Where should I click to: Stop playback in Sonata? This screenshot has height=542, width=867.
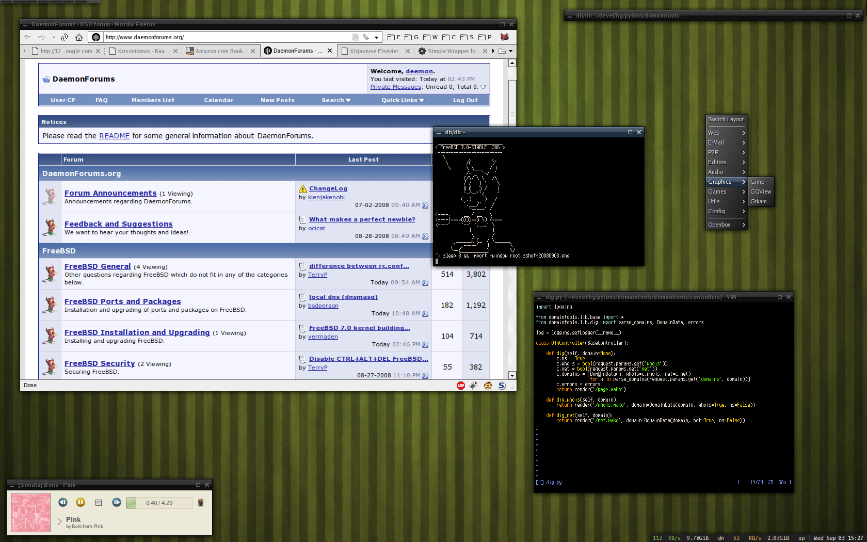pos(99,503)
